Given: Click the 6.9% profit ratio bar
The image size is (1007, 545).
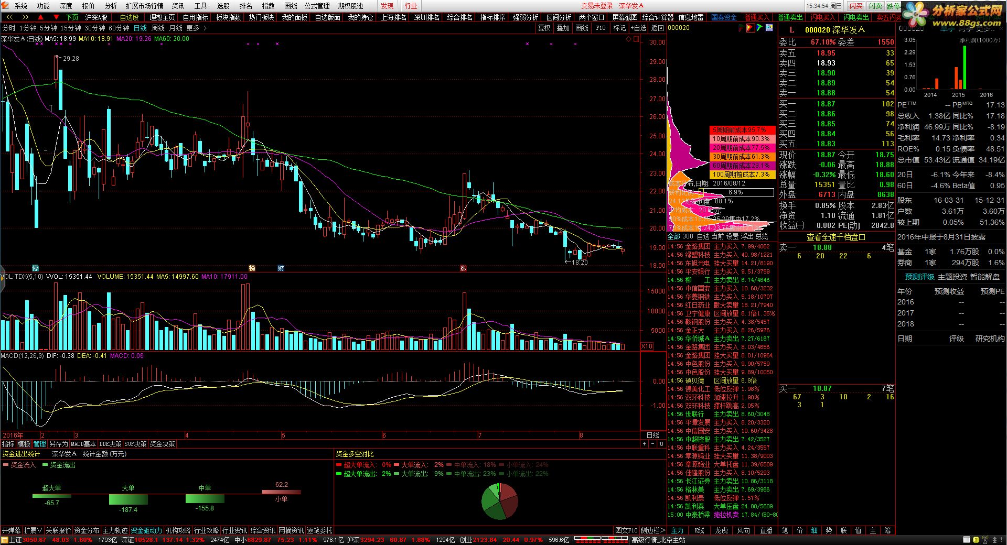Looking at the screenshot, I should (735, 192).
